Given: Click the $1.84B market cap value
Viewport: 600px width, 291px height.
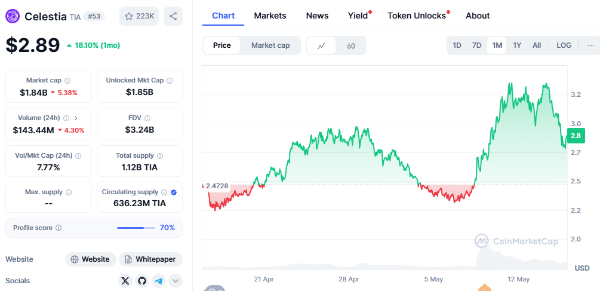Looking at the screenshot, I should pos(33,92).
